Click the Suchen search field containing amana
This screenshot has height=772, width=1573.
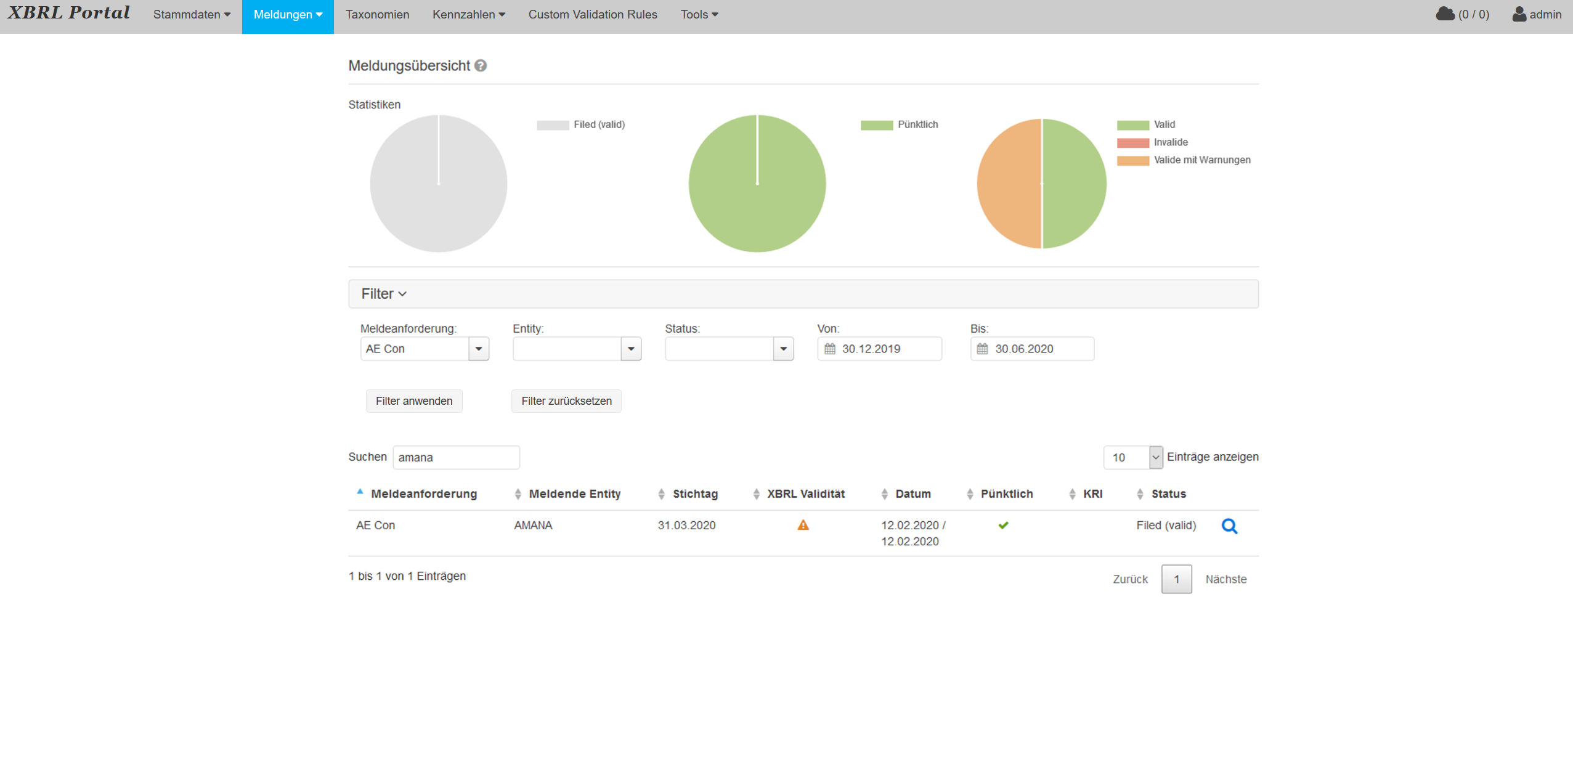457,457
